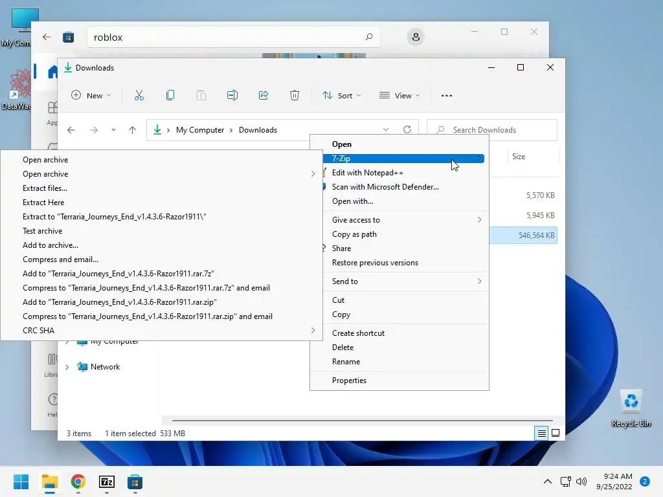Open the notification count badge

[x=644, y=481]
